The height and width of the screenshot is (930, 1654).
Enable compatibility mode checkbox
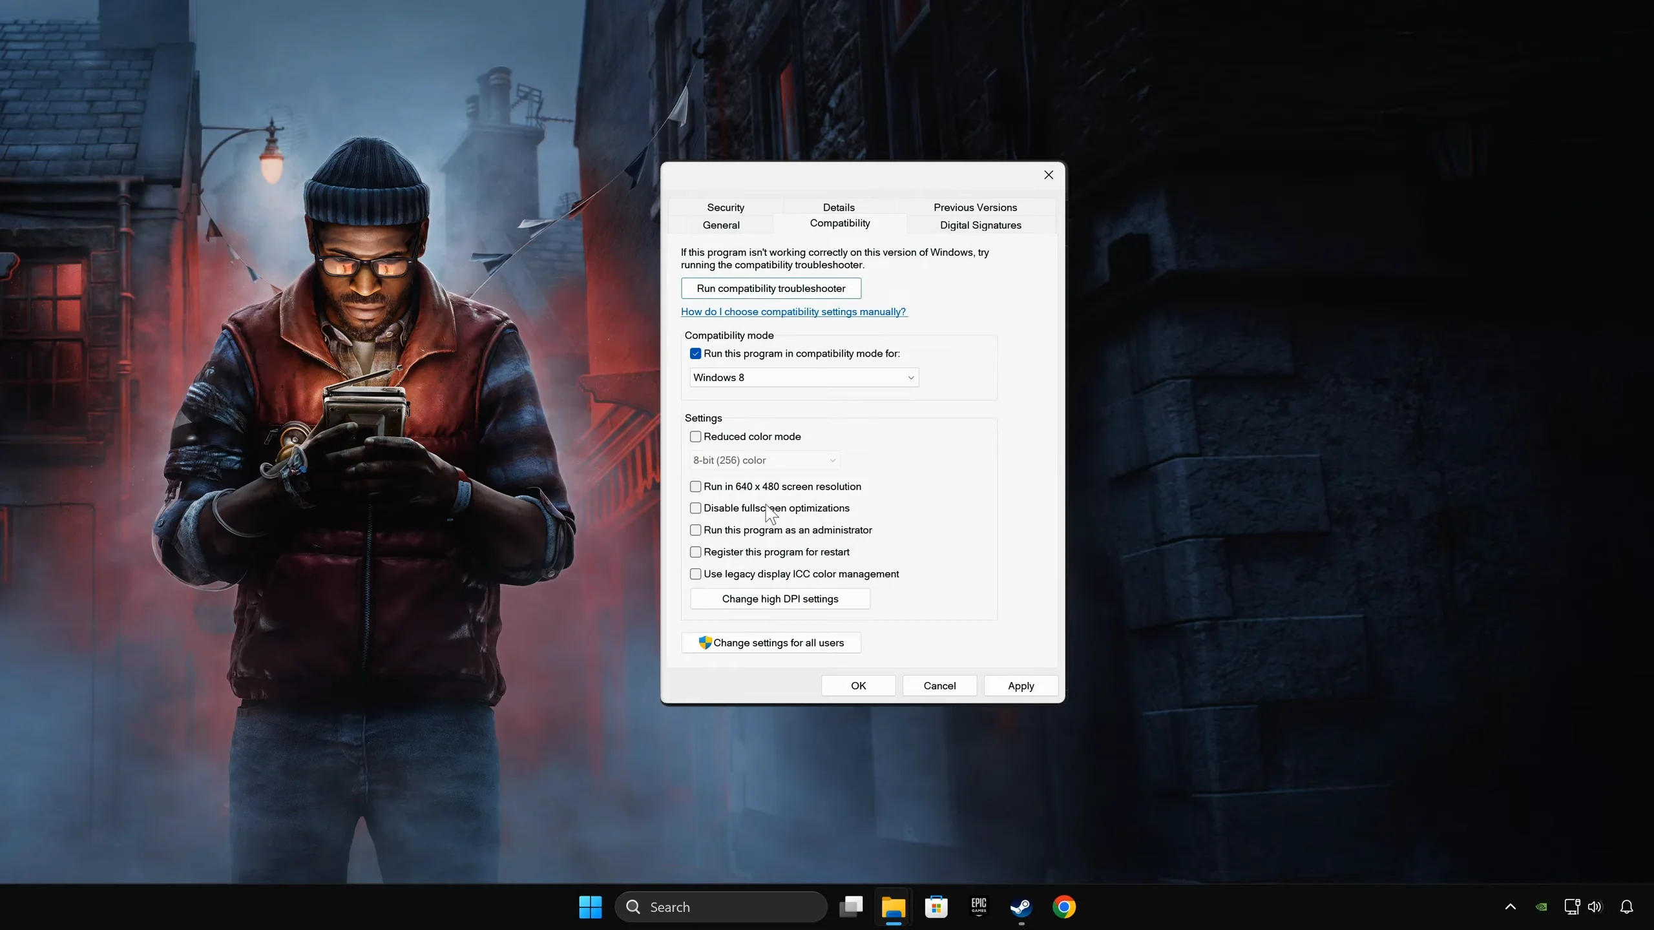(x=695, y=354)
